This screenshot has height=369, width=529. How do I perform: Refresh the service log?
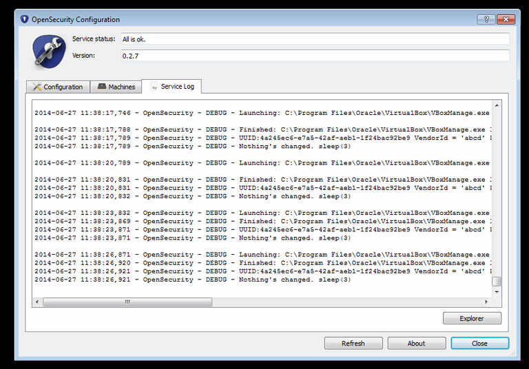[x=353, y=343]
